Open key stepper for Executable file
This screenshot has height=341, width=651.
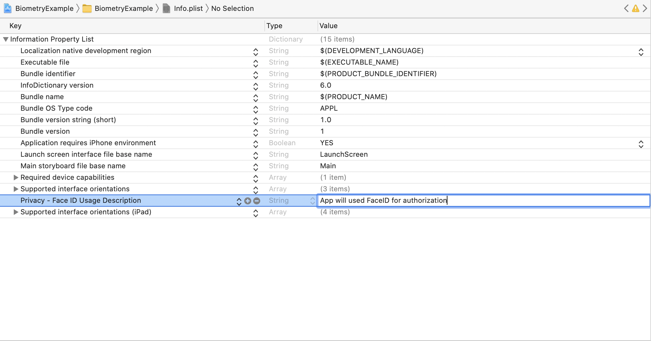[255, 63]
